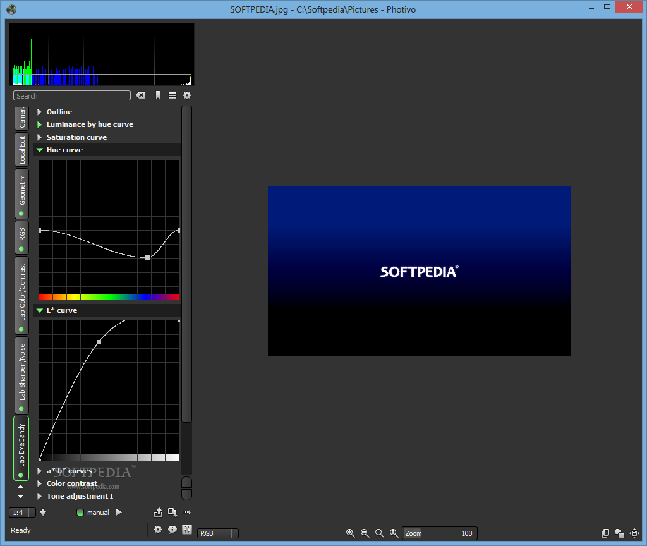647x546 pixels.
Task: Click the Ready status text
Action: 21,530
